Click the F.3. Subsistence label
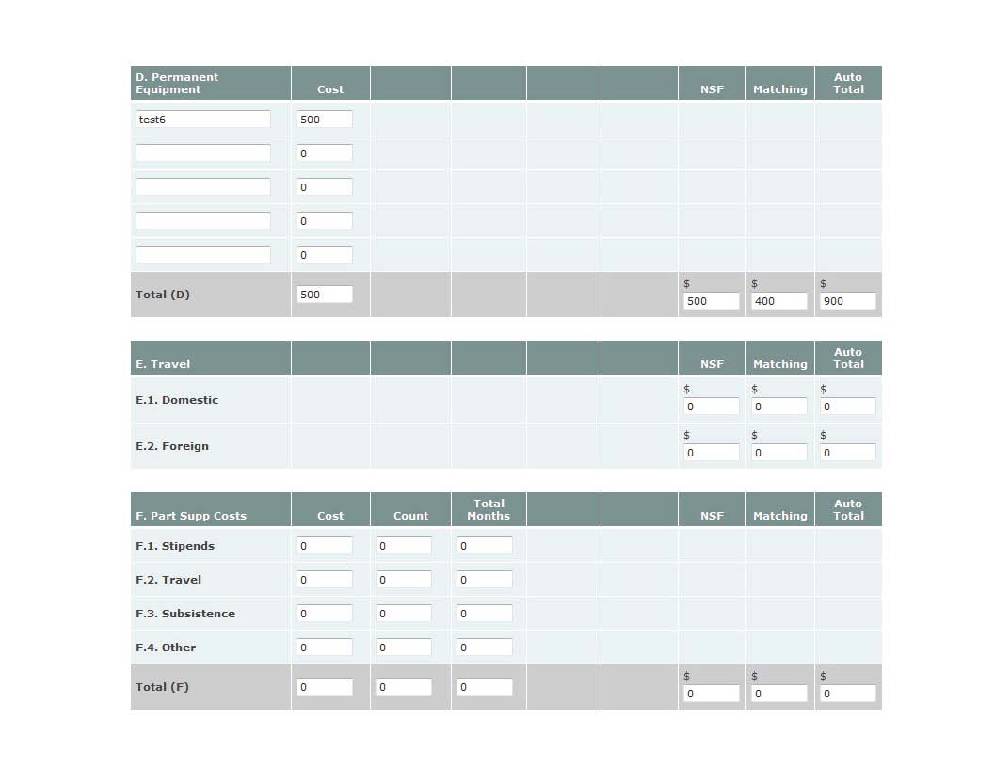Image resolution: width=994 pixels, height=768 pixels. pyautogui.click(x=185, y=614)
